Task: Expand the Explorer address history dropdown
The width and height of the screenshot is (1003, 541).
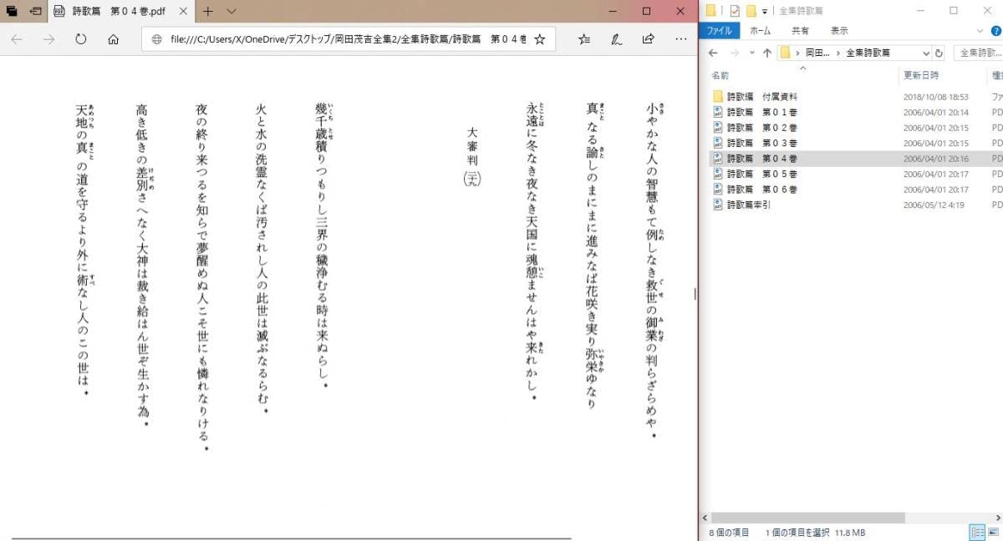Action: 925,53
